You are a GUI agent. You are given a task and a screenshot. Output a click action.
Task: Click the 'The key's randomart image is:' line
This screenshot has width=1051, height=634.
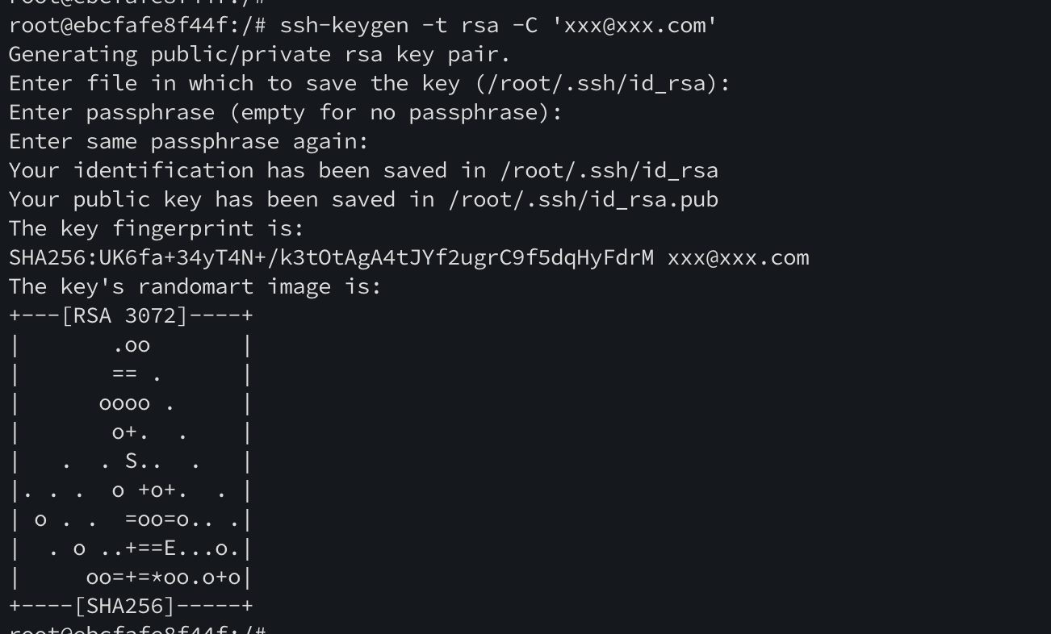click(195, 286)
